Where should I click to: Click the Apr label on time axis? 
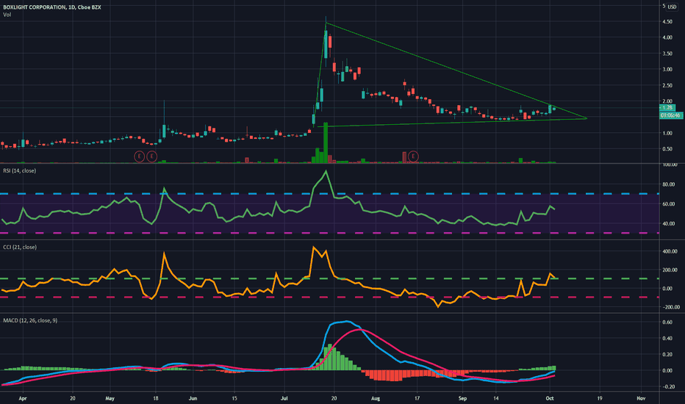pos(23,398)
